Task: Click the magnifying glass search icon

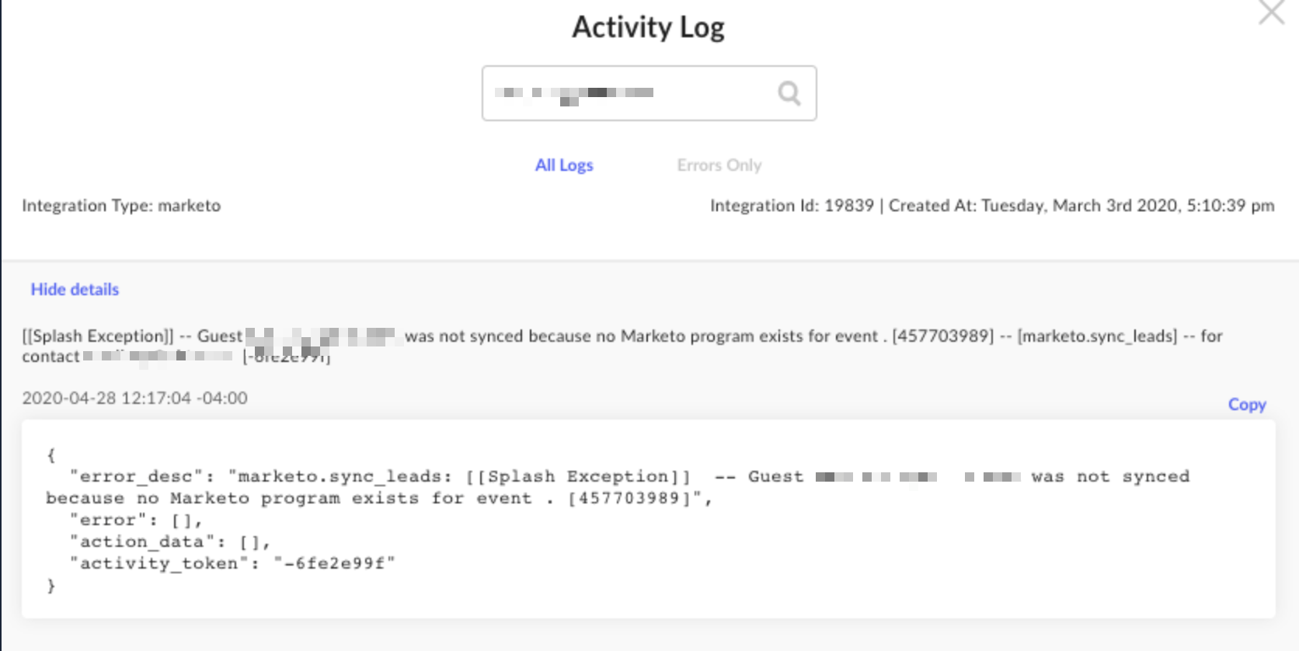Action: point(789,93)
